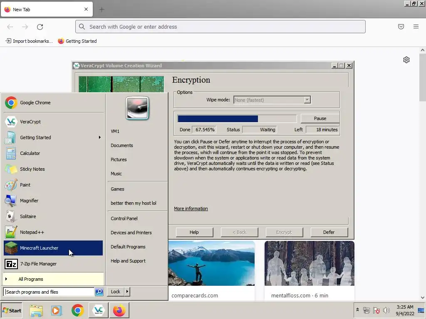Open the Getting Started Start menu entry

point(53,137)
